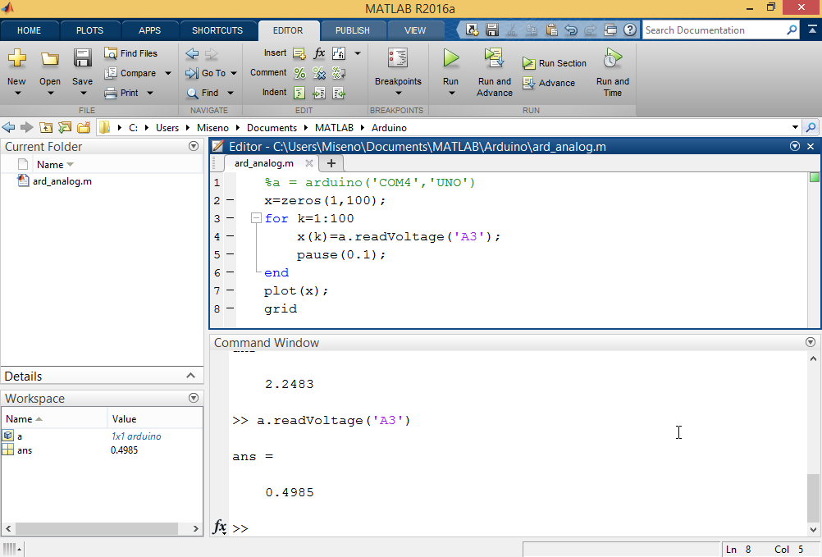
Task: Apply smart indent icon
Action: pos(299,94)
